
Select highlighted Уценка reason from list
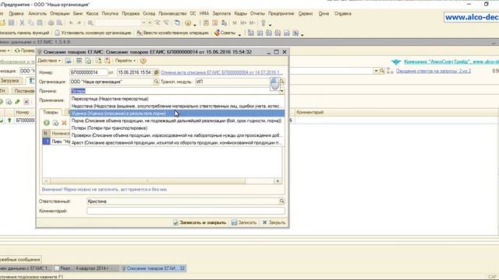[177, 114]
